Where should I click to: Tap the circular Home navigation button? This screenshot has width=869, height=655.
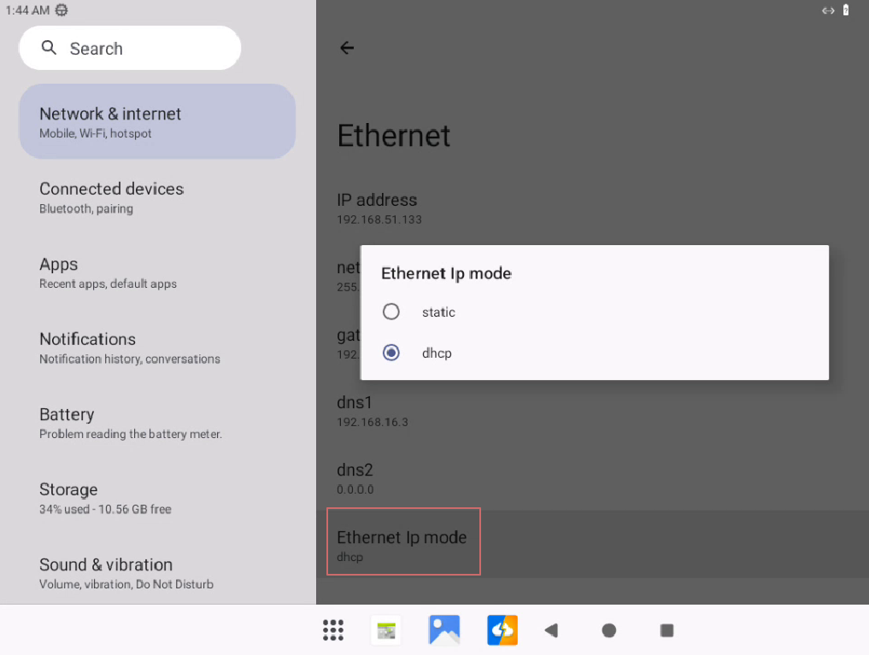click(x=609, y=630)
